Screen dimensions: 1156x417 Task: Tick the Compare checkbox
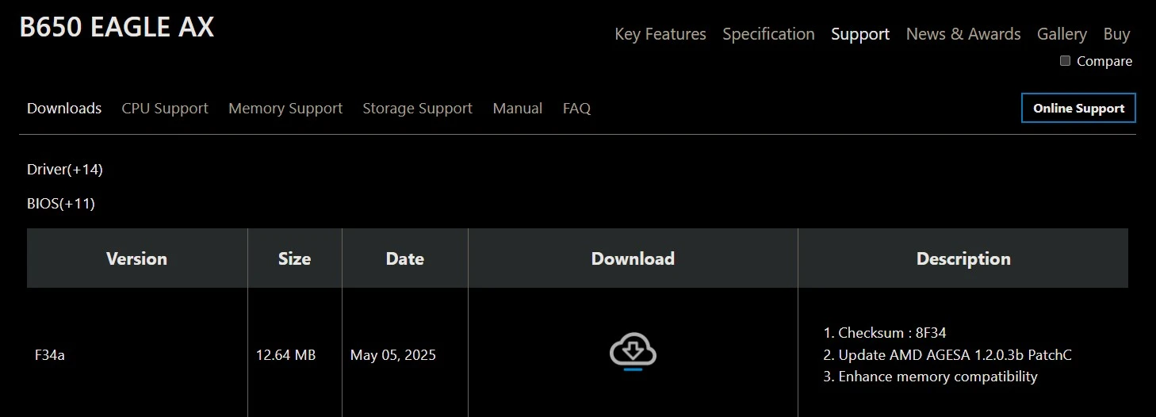point(1065,61)
